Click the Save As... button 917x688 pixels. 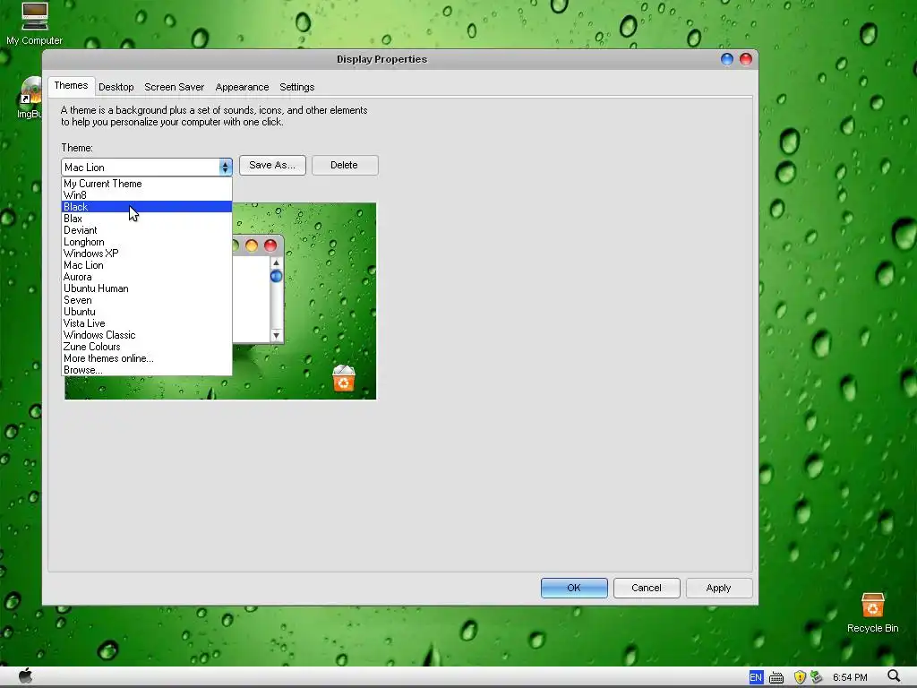click(272, 165)
